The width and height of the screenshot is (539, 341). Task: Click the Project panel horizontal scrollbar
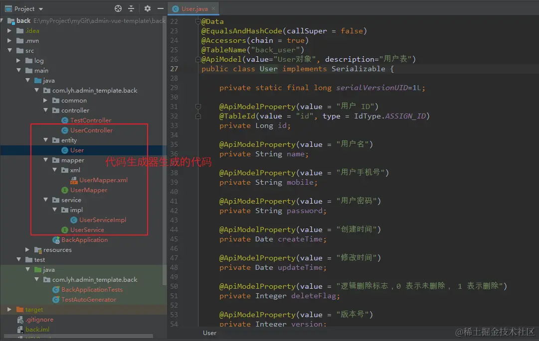click(x=79, y=336)
